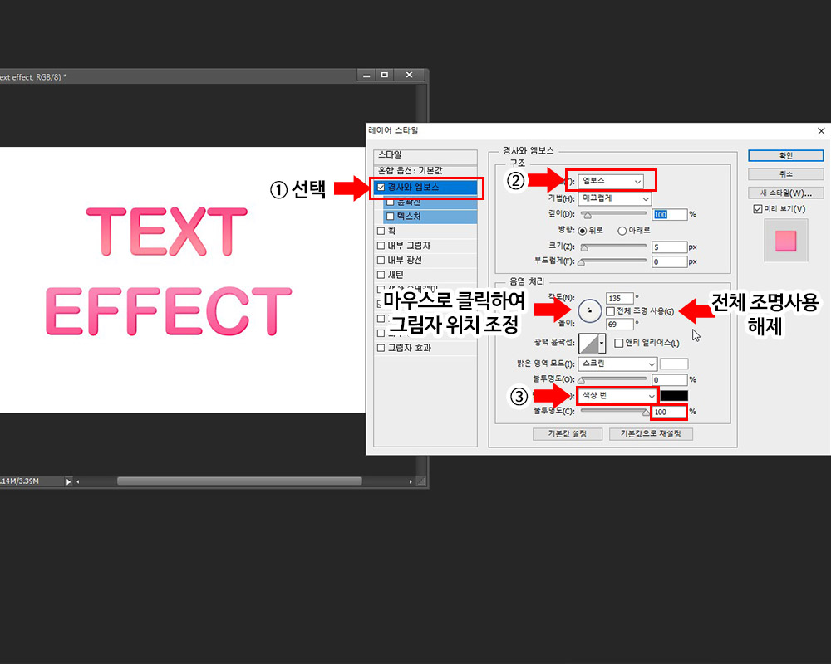831x664 pixels.
Task: Click the document size text .14M/3.39M
Action: click(x=20, y=481)
